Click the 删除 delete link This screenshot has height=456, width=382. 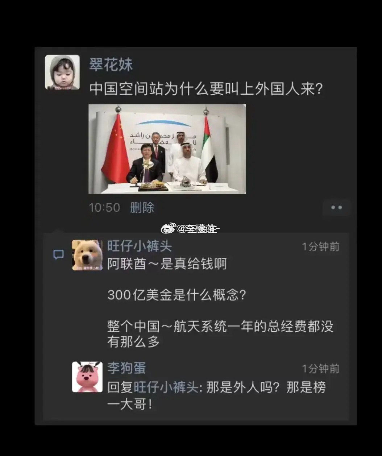click(142, 208)
